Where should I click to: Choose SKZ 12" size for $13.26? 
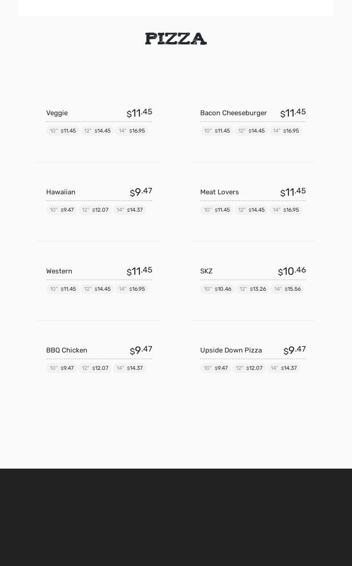tap(253, 289)
